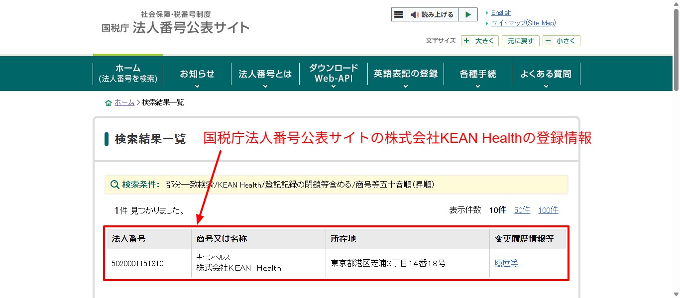The height and width of the screenshot is (298, 680).
Task: Click the scrollbar up arrow
Action: pos(676,4)
